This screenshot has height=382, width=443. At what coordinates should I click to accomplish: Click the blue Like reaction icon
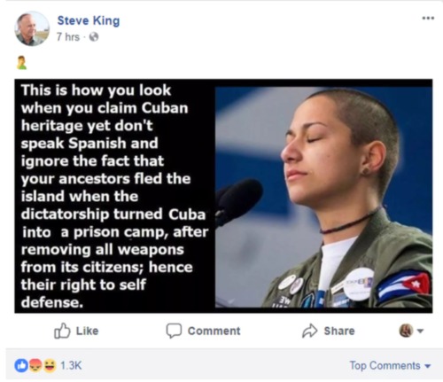21,366
